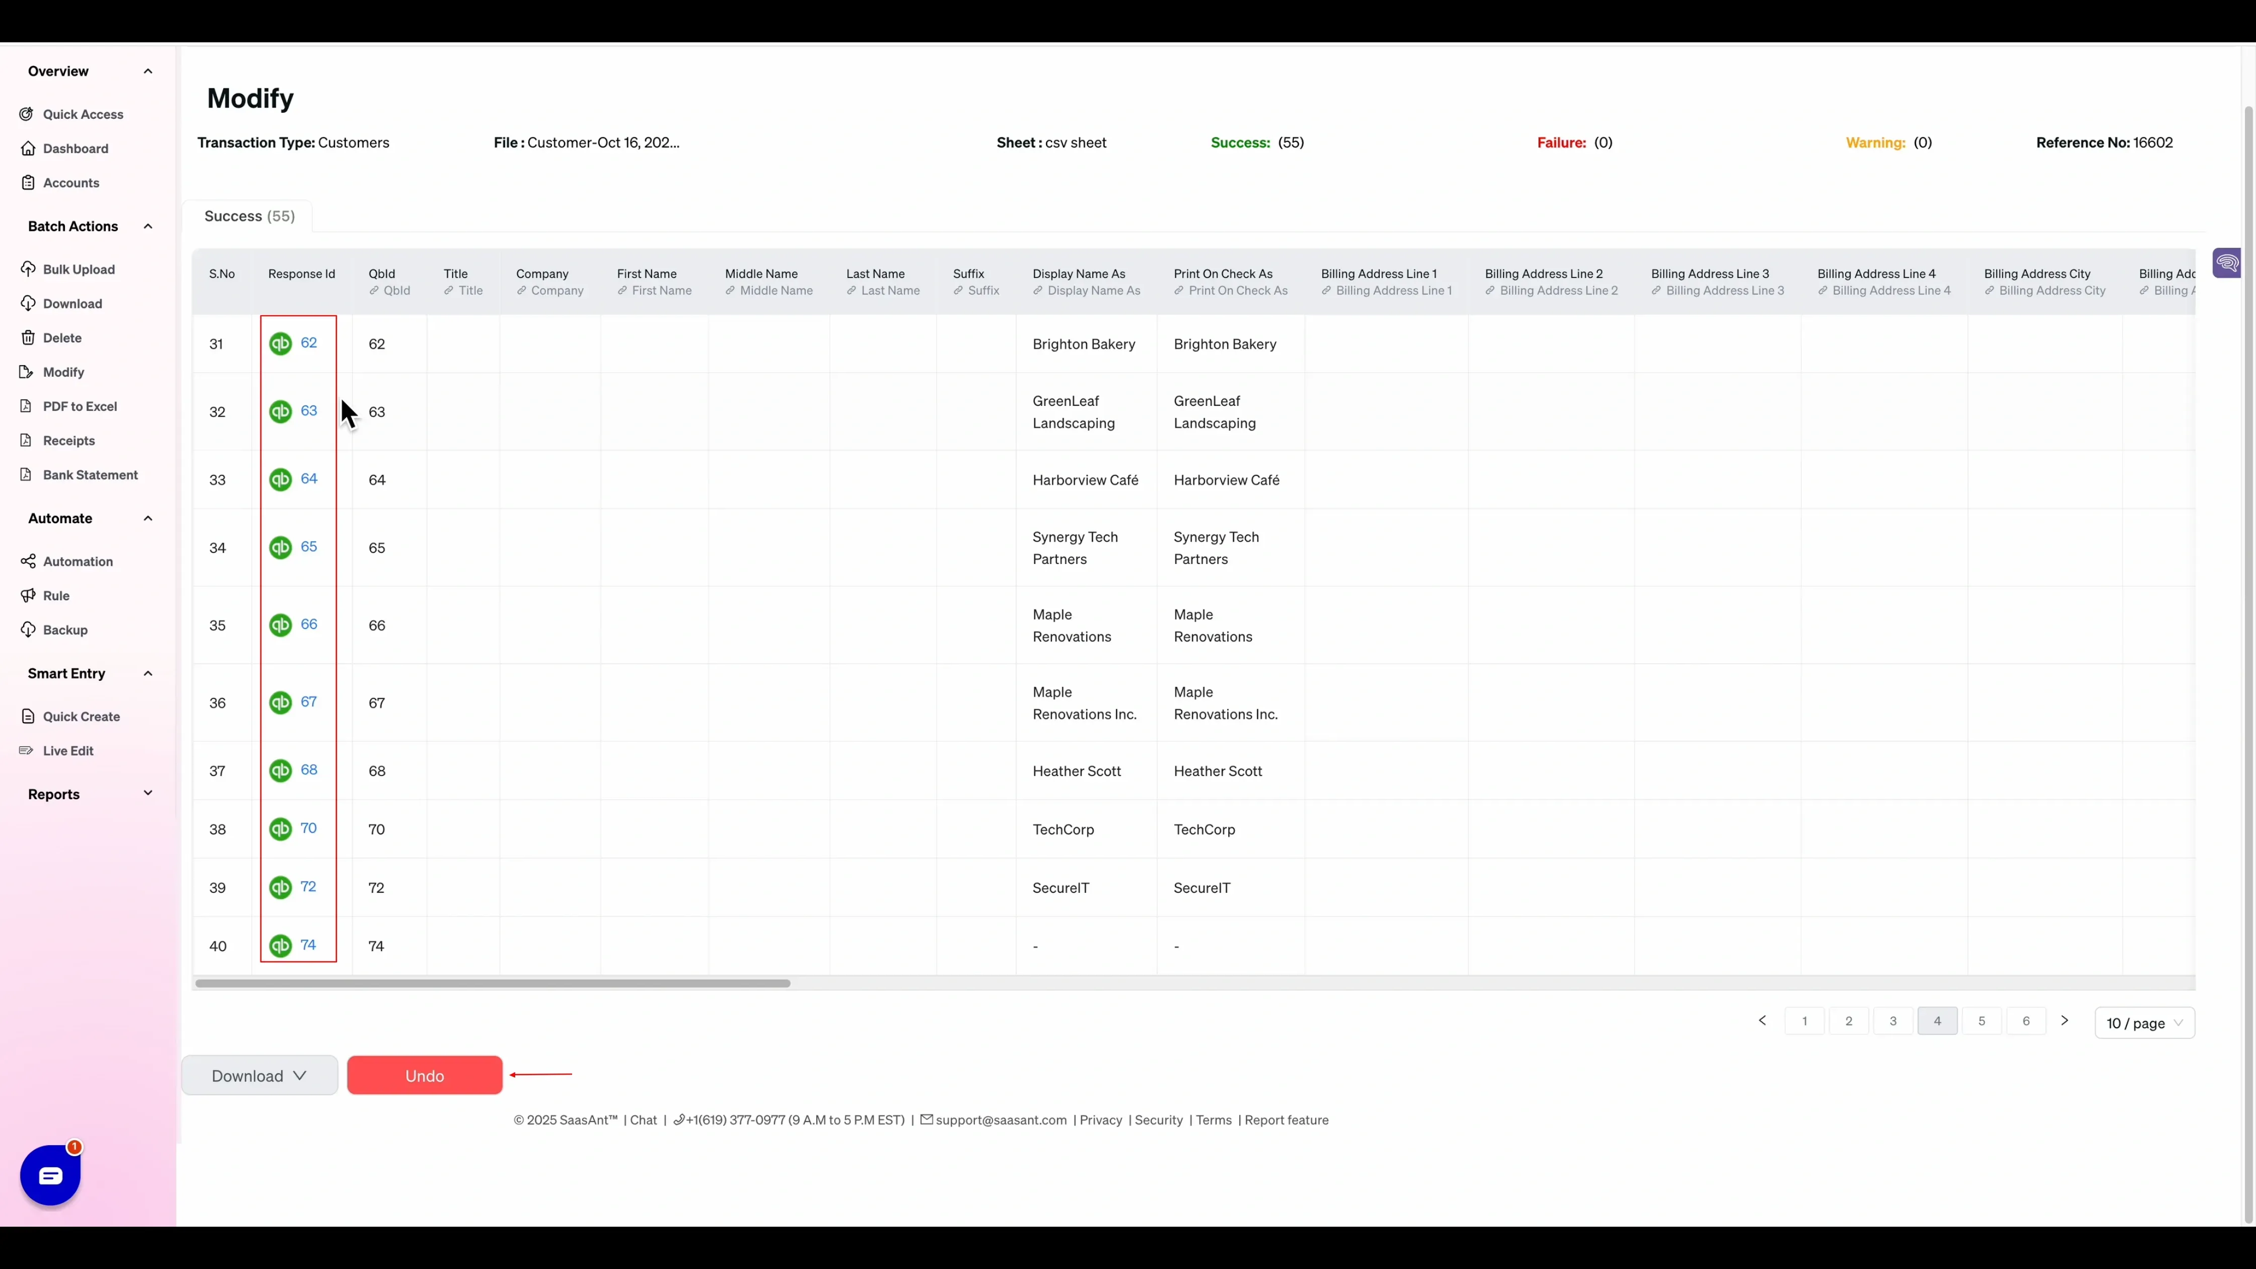Viewport: 2256px width, 1269px height.
Task: Click the QuickBooks icon for response 62
Action: [x=280, y=343]
